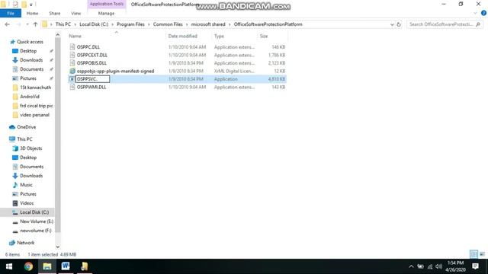Navigate to Program Files breadcrumb
This screenshot has height=274, width=488.
click(x=130, y=24)
